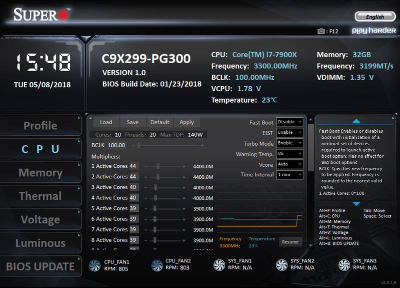The width and height of the screenshot is (400, 288).
Task: Click the CPU_FAN2 fan icon
Action: coord(157,265)
